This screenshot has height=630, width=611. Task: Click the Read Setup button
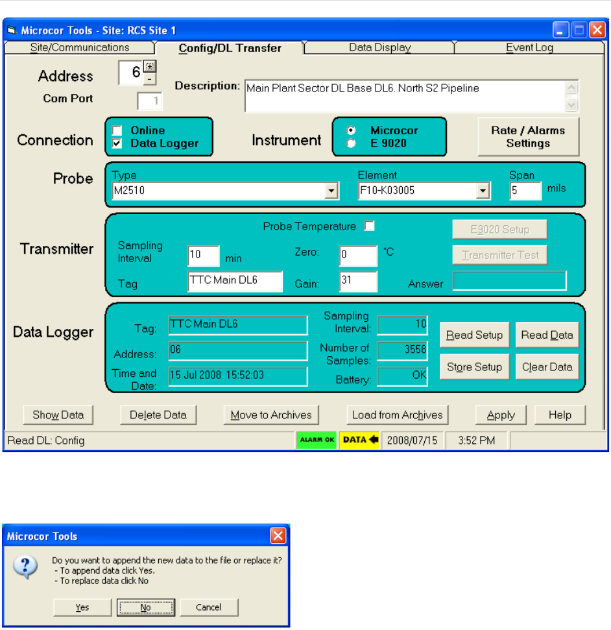(474, 335)
